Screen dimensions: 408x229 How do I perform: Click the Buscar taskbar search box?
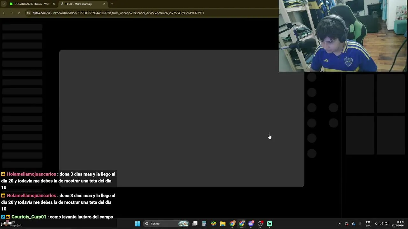tap(166, 224)
